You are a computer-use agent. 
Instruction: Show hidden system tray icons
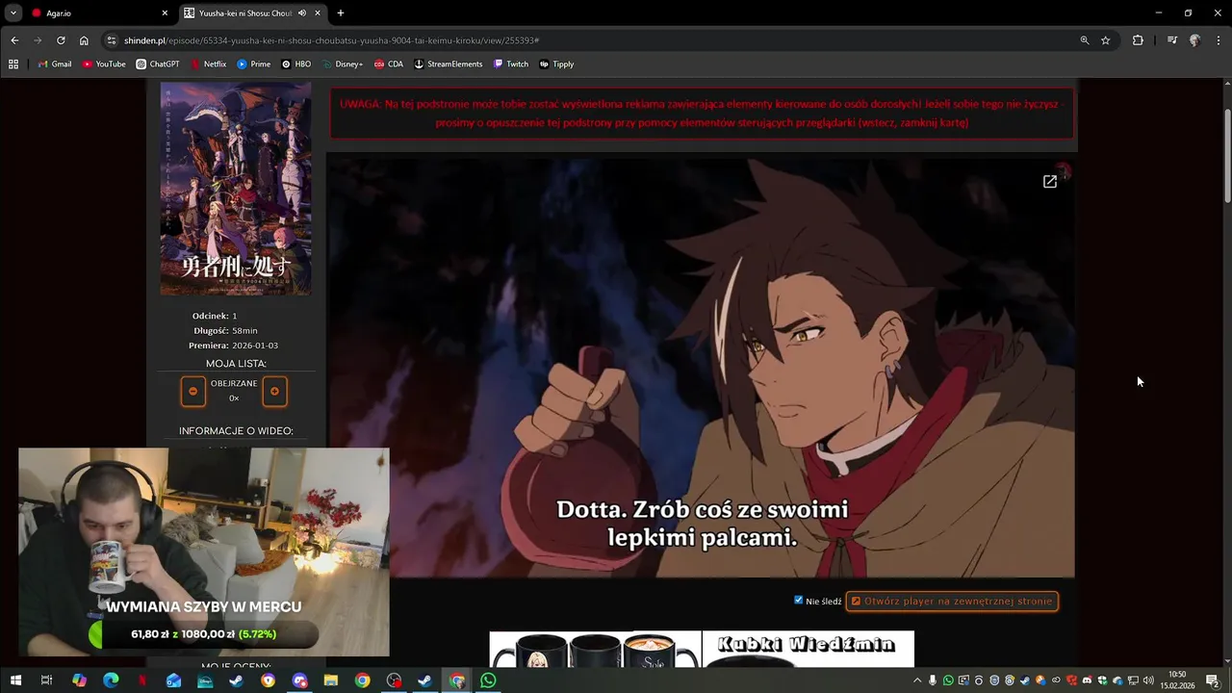click(x=916, y=680)
